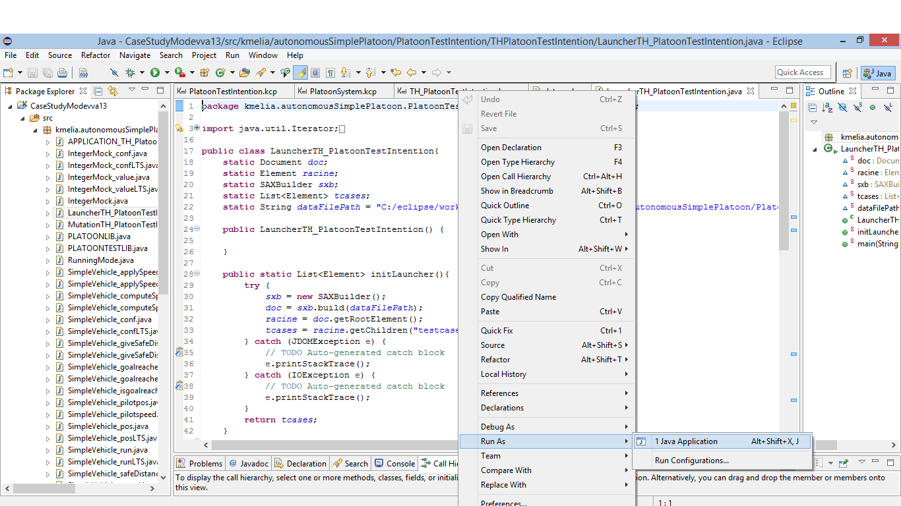
Task: Click the green Run button in toolbar
Action: pos(155,72)
